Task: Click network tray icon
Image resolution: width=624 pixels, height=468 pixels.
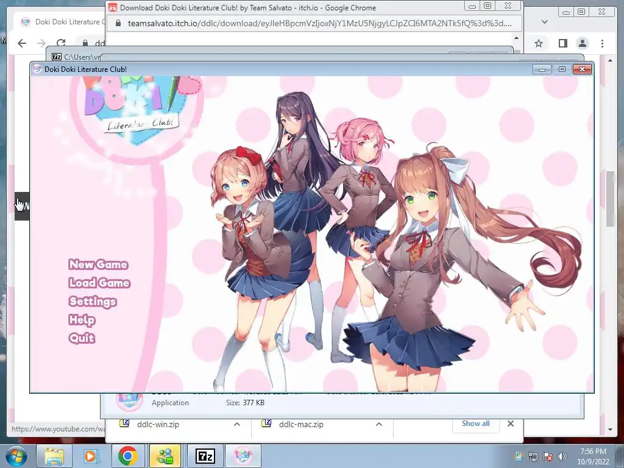Action: pos(533,456)
